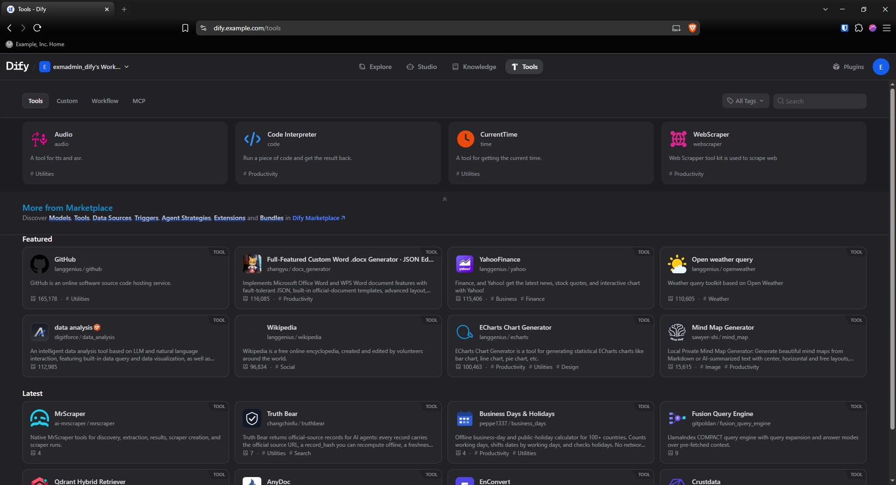Bookmark this page
Screen dimensions: 896x485
pos(185,28)
